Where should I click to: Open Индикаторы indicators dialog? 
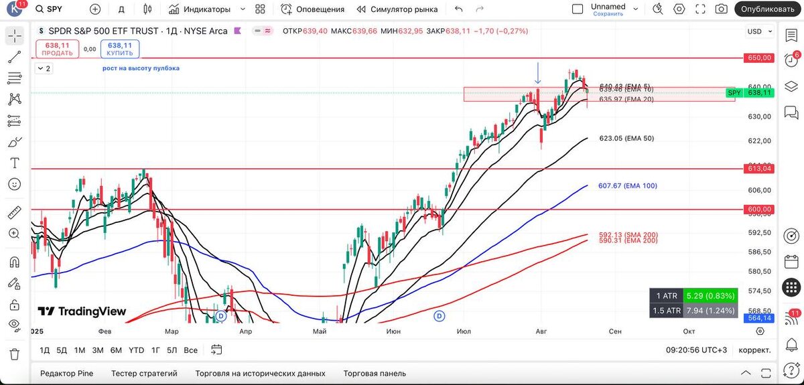[200, 9]
